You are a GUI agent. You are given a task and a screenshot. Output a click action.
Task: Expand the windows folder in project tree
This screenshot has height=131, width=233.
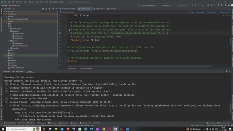click(6, 60)
